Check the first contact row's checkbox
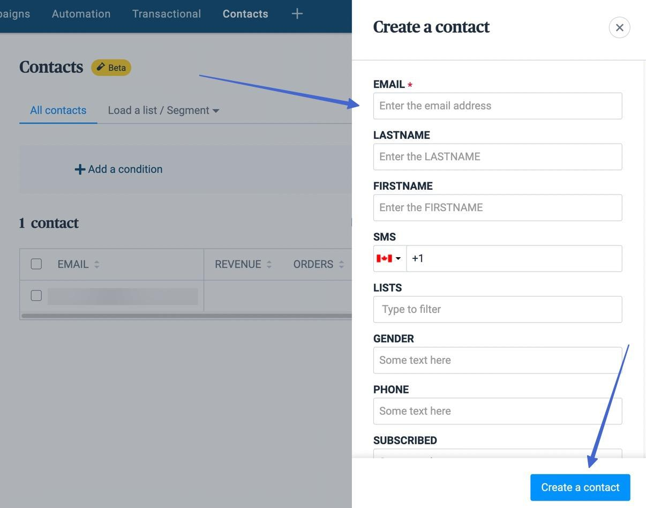The height and width of the screenshot is (508, 646). (36, 295)
